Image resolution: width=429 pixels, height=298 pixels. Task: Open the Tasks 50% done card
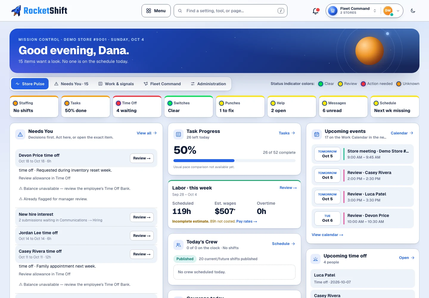86,107
